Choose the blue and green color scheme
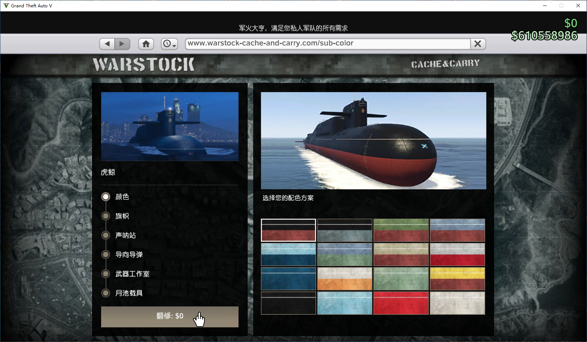The height and width of the screenshot is (342, 587). (x=345, y=255)
